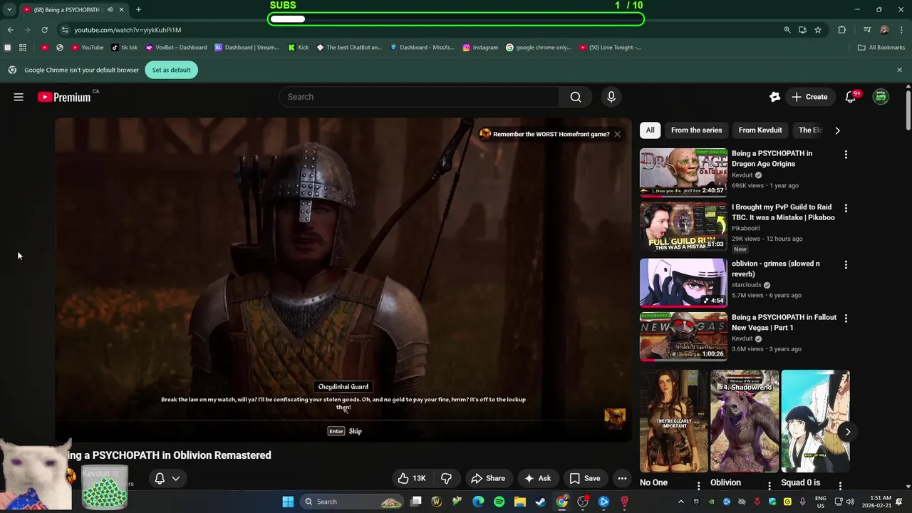Open the Chrome tab search dropdown
Image resolution: width=912 pixels, height=513 pixels.
(9, 10)
